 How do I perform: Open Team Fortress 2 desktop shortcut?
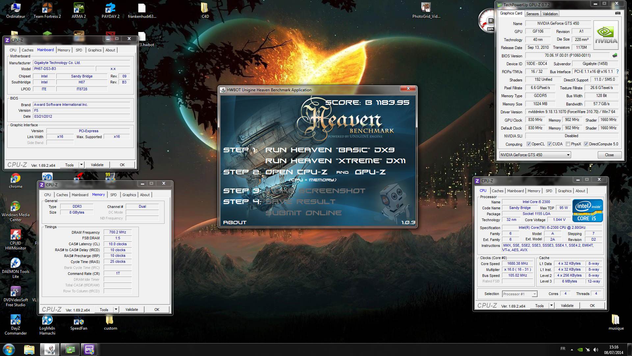(47, 10)
